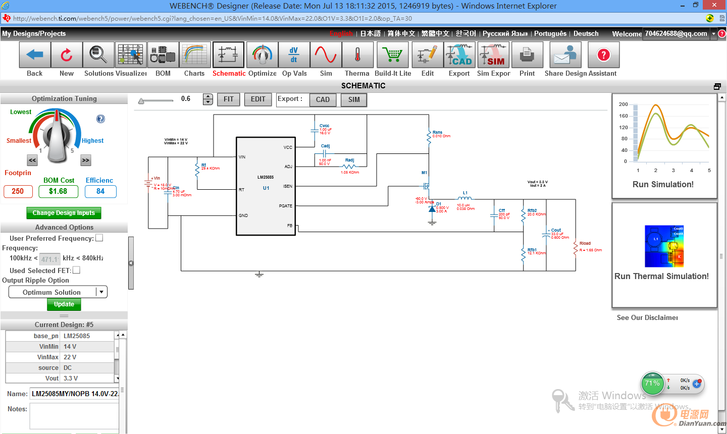Click the optimization tuning knob dial

57,137
